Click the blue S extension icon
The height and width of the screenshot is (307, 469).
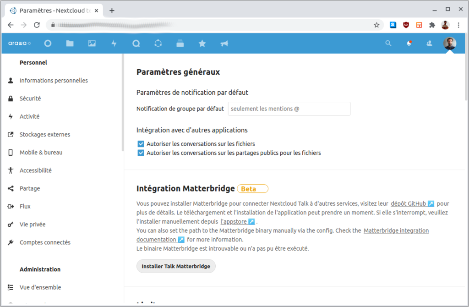(x=393, y=25)
